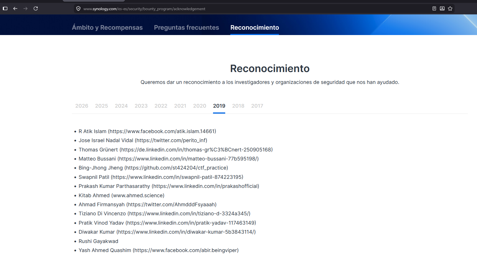Click the browser back arrow
Viewport: 477px width, 254px height.
15,8
